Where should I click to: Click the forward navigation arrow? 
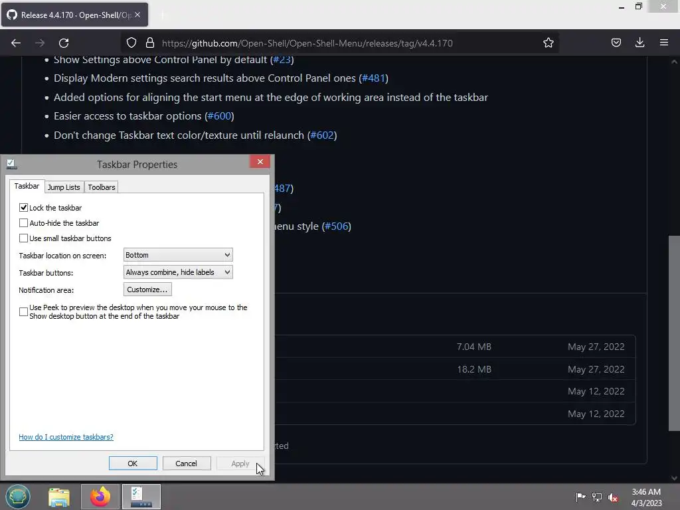(x=40, y=43)
